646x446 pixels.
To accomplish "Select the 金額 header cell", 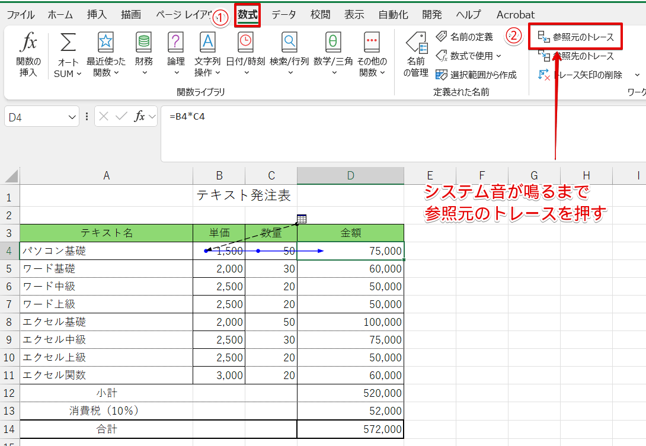I will click(351, 233).
